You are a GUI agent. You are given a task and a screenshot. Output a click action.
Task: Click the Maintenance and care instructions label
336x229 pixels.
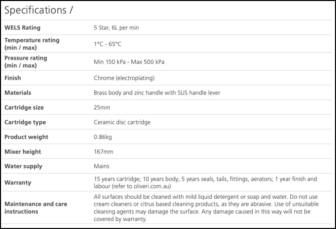point(36,207)
